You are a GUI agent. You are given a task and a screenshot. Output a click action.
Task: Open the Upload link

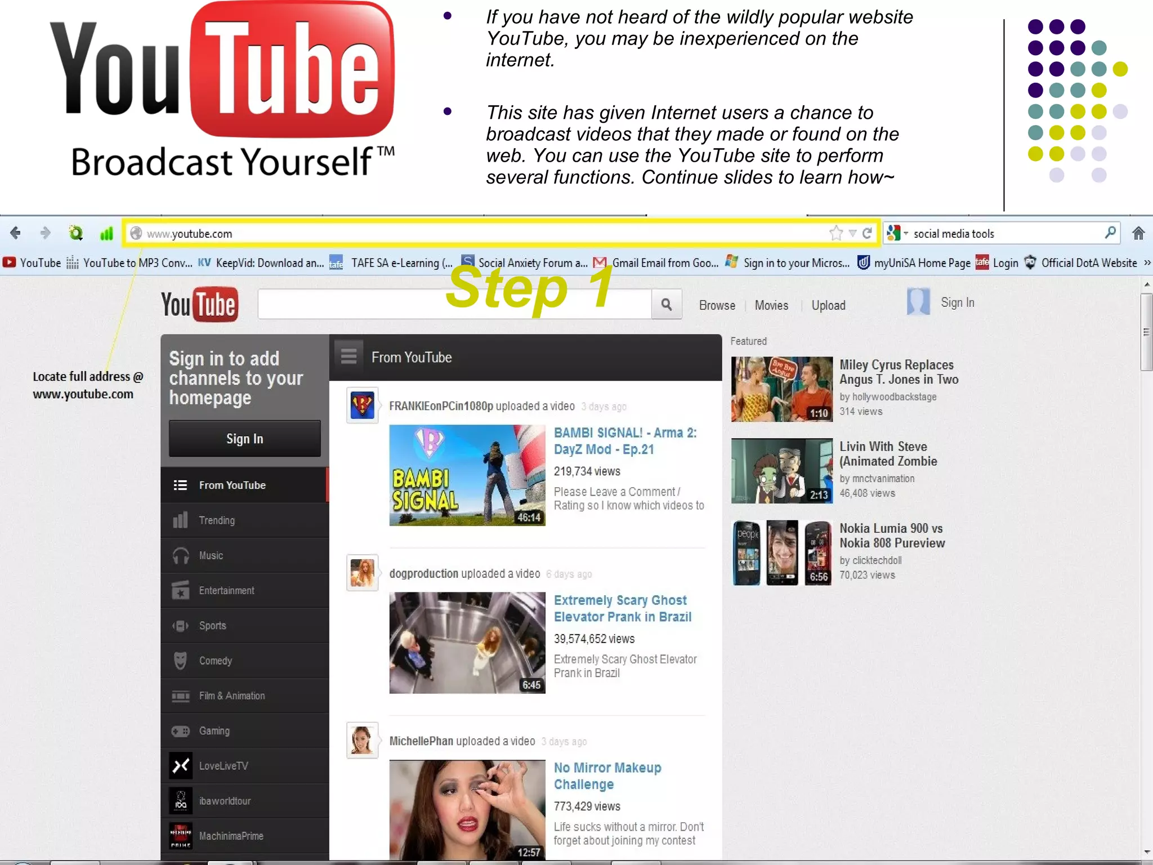(828, 305)
